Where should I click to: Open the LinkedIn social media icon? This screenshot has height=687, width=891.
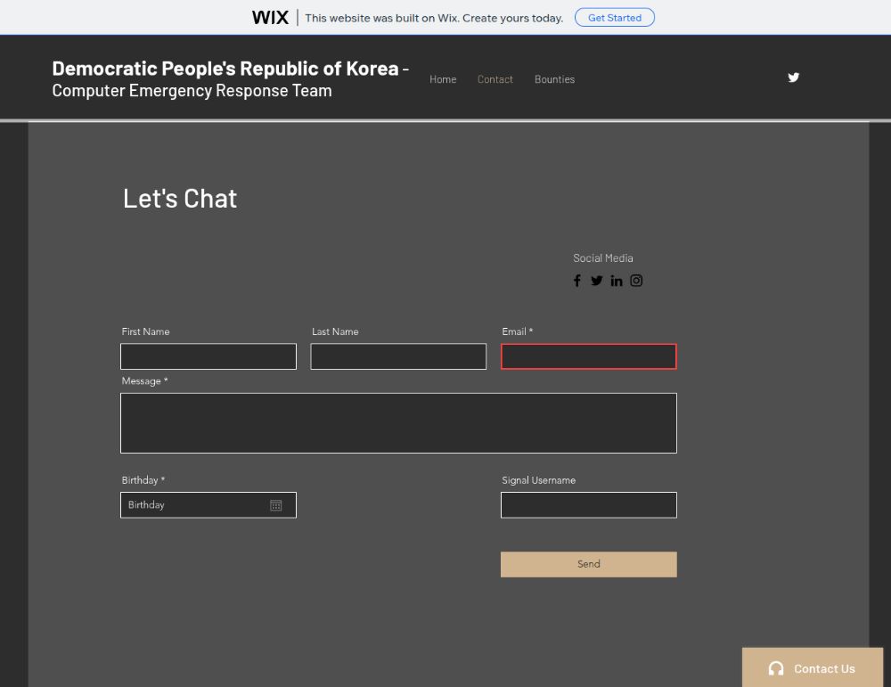[616, 281]
